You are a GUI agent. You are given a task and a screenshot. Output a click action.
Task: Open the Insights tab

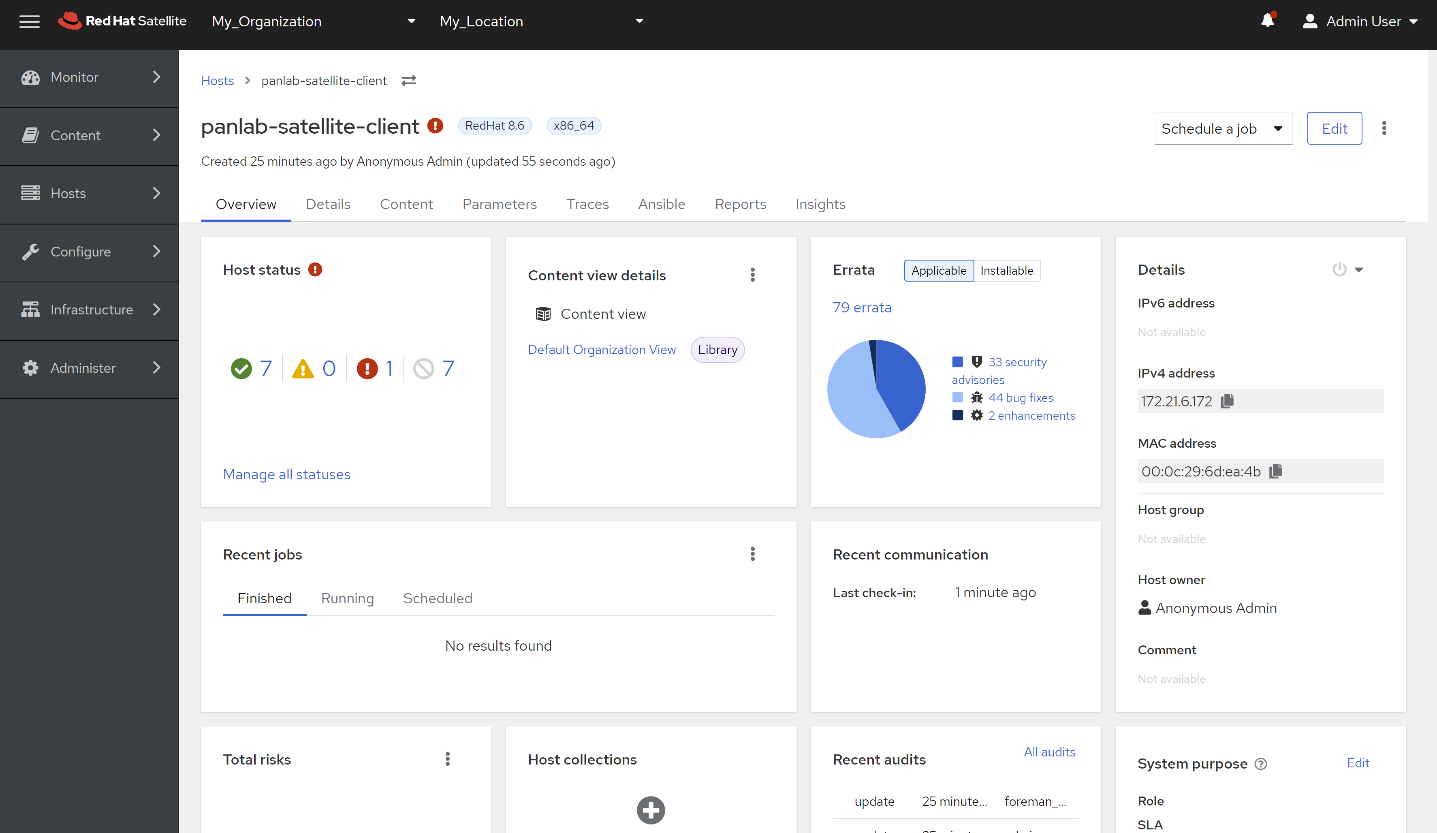tap(820, 204)
